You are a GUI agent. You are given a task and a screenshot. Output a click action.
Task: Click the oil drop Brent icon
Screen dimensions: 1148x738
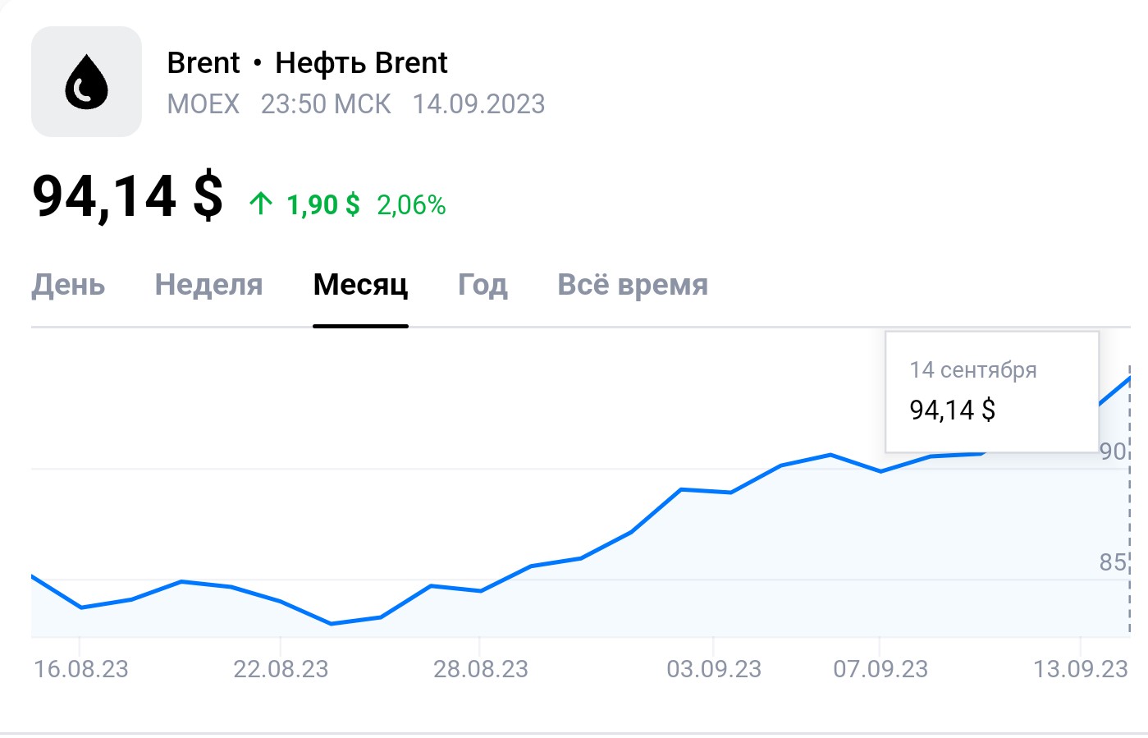pos(86,81)
